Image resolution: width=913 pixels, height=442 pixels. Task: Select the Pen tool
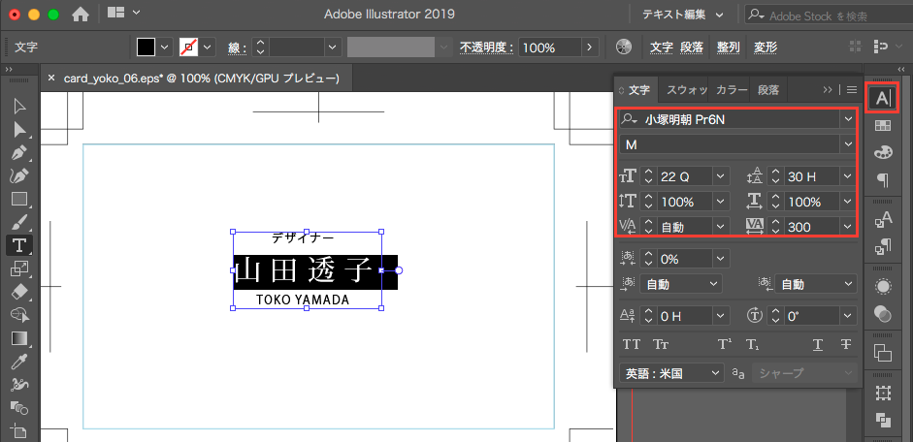[x=18, y=152]
